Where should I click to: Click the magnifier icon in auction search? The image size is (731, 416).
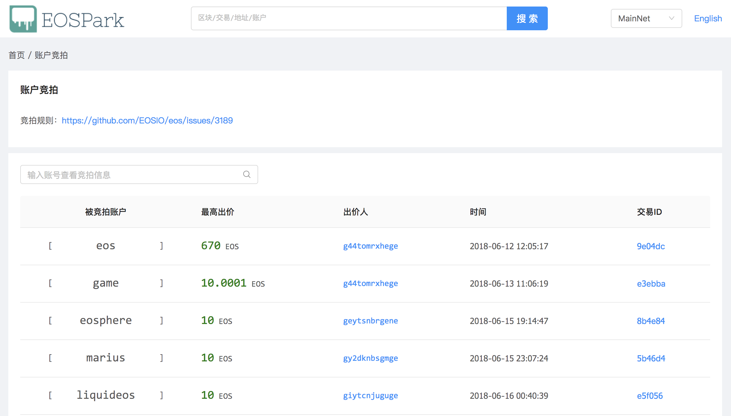(x=247, y=174)
